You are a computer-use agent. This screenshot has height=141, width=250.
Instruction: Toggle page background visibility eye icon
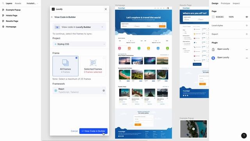246,17
